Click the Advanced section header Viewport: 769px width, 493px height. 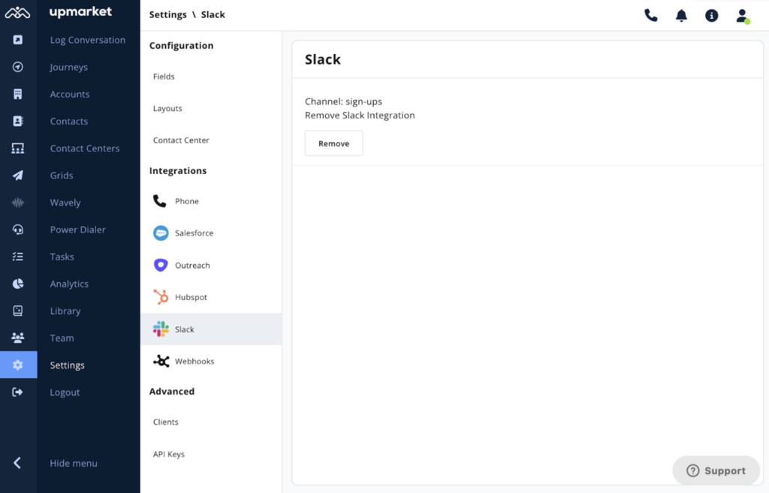click(172, 391)
